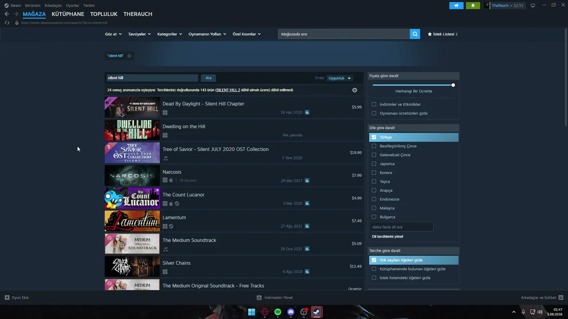Switch to the KÜTÜPHANE tab
Viewport: 568px width, 319px height.
point(68,14)
